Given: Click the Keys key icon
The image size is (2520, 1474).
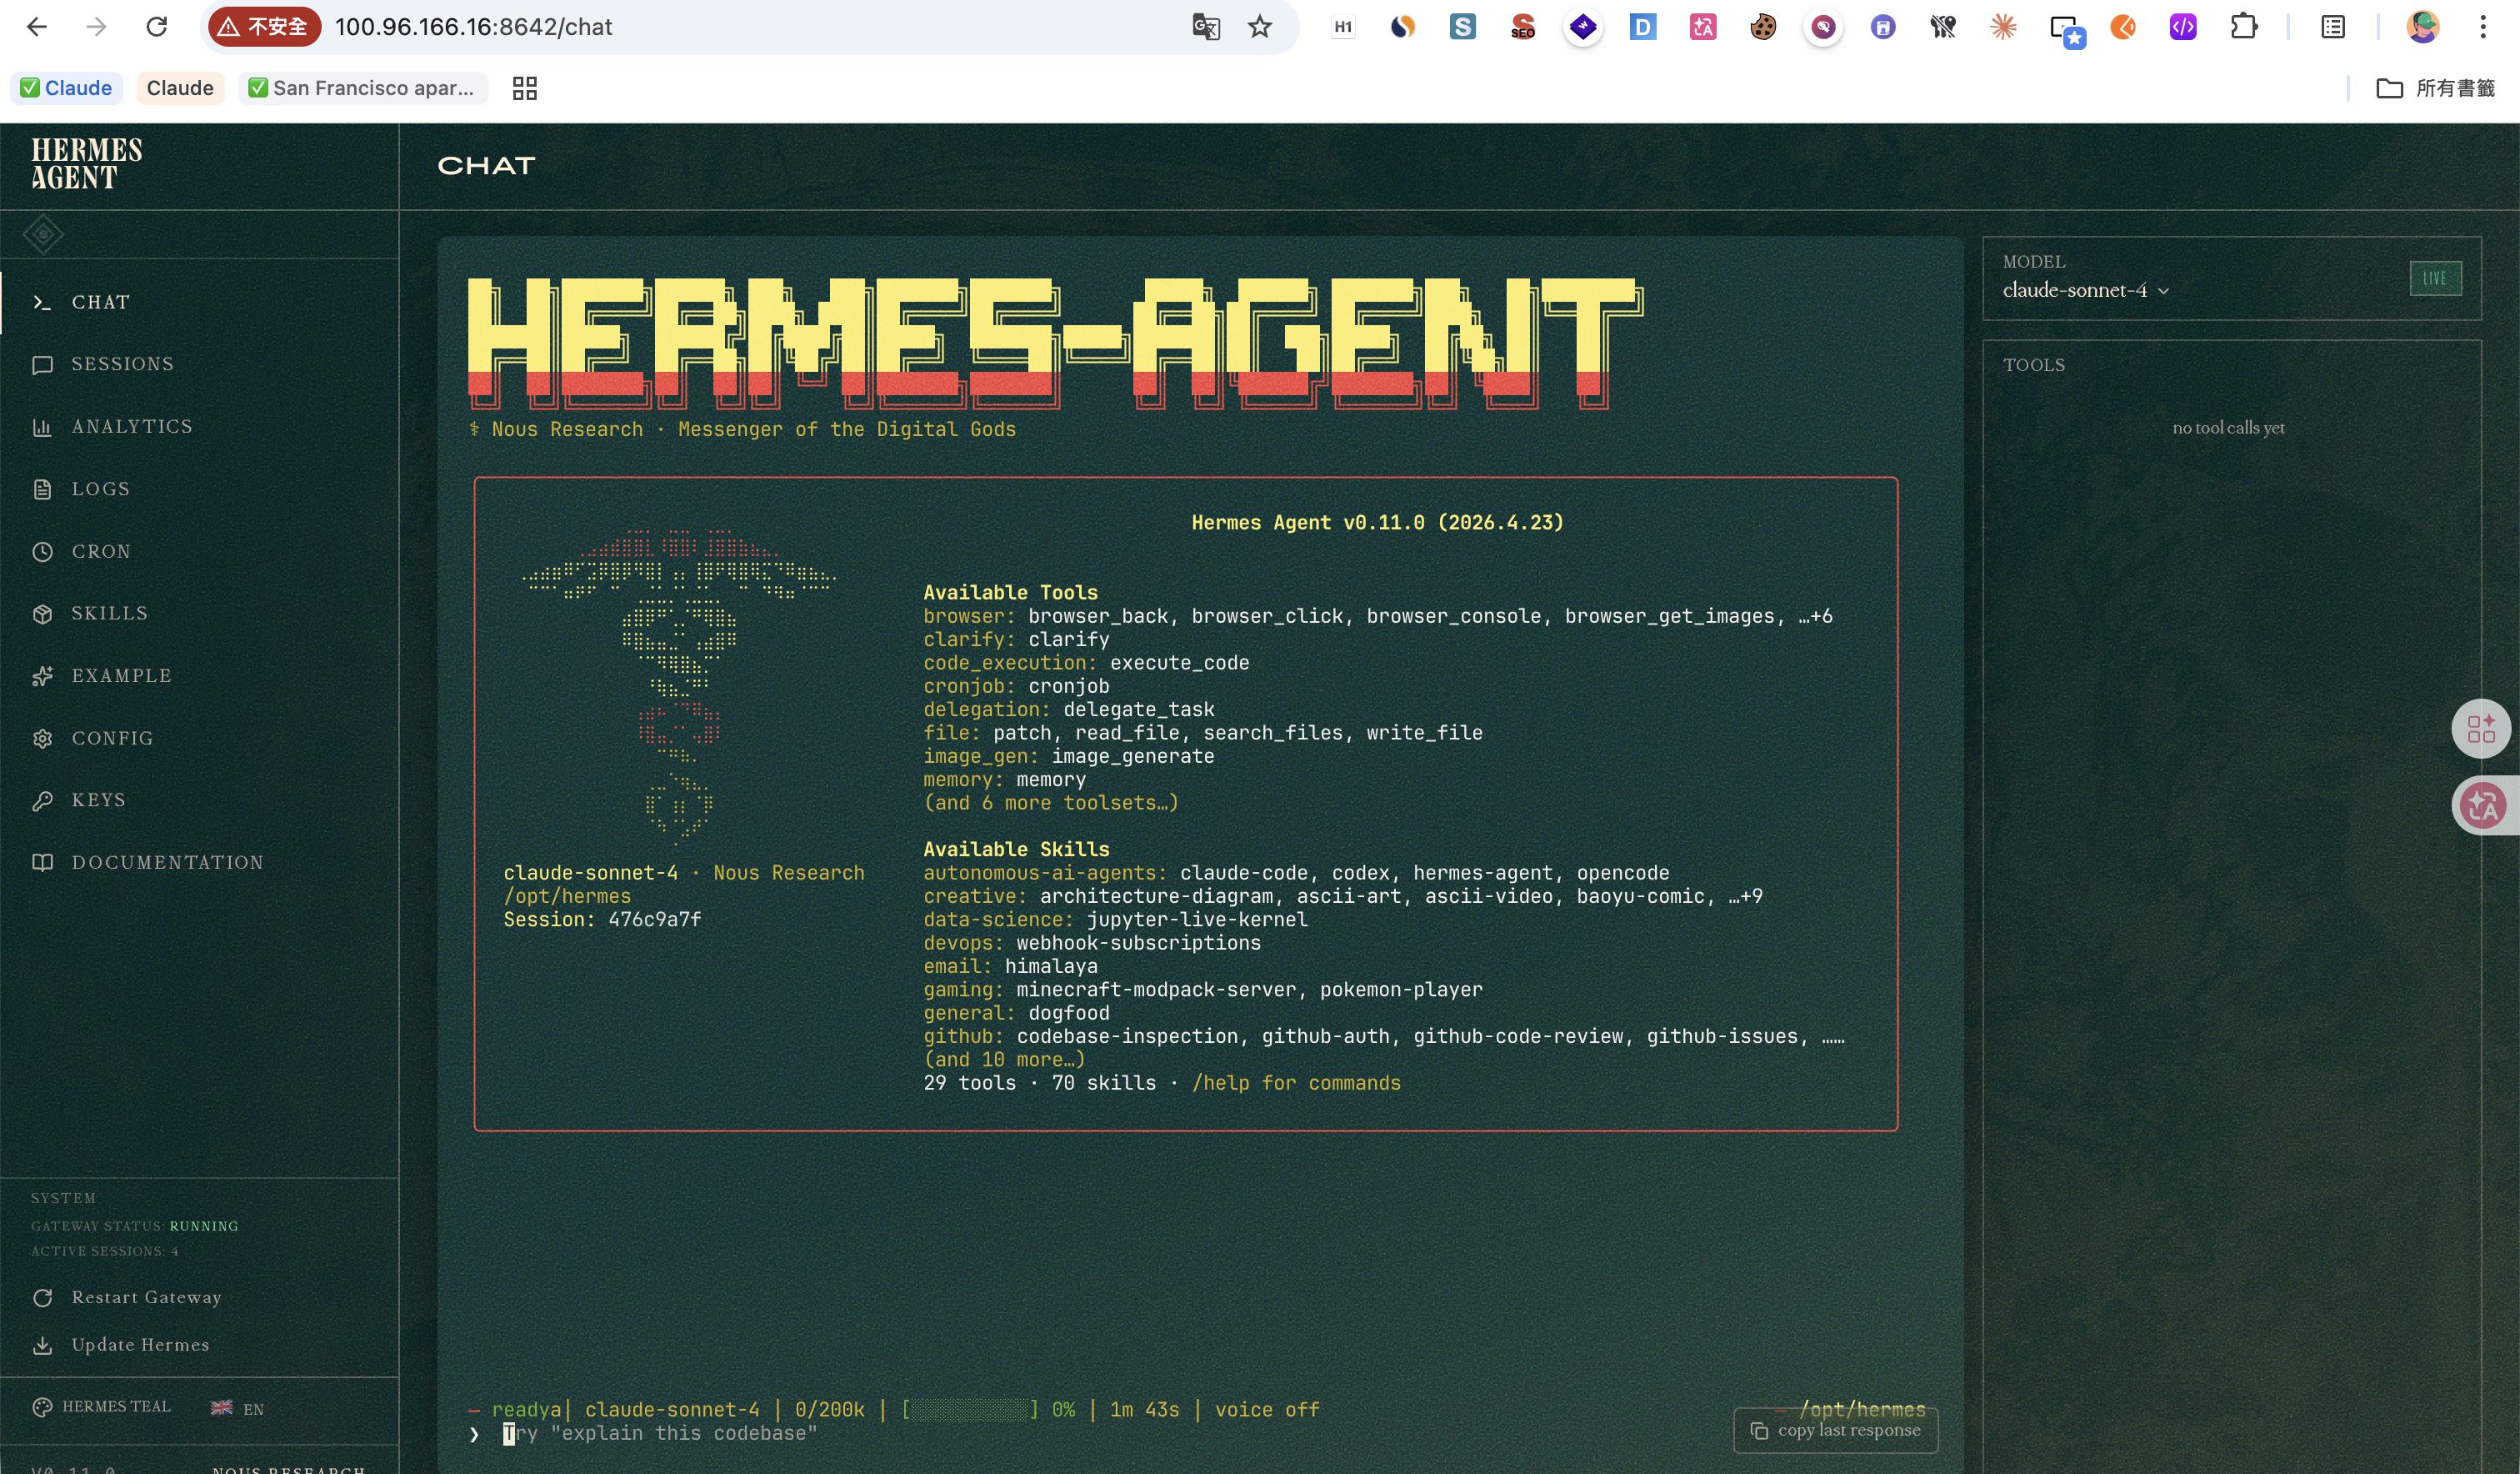Looking at the screenshot, I should tap(42, 800).
